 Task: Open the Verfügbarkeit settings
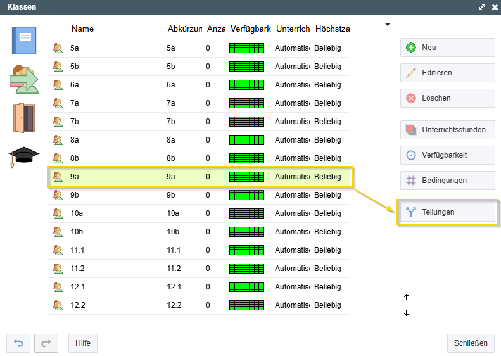coord(448,155)
